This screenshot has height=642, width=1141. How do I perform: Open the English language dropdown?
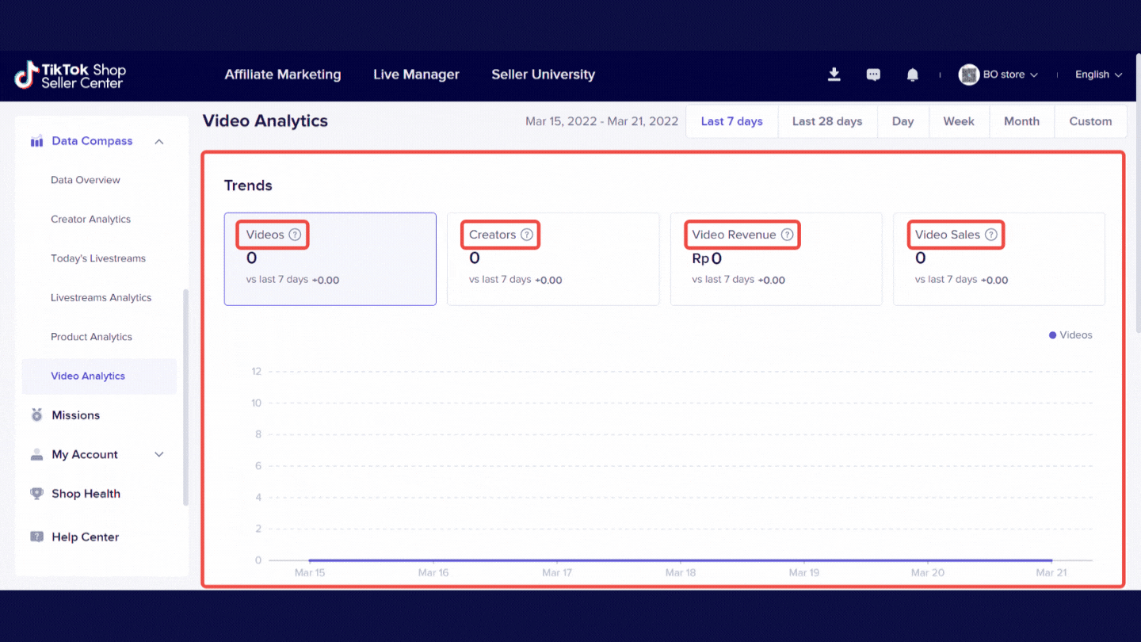tap(1098, 75)
